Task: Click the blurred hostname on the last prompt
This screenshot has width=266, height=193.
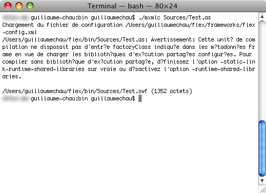Action: coord(15,98)
